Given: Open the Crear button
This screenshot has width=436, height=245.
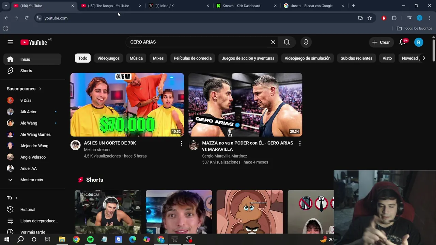Looking at the screenshot, I should (x=381, y=42).
